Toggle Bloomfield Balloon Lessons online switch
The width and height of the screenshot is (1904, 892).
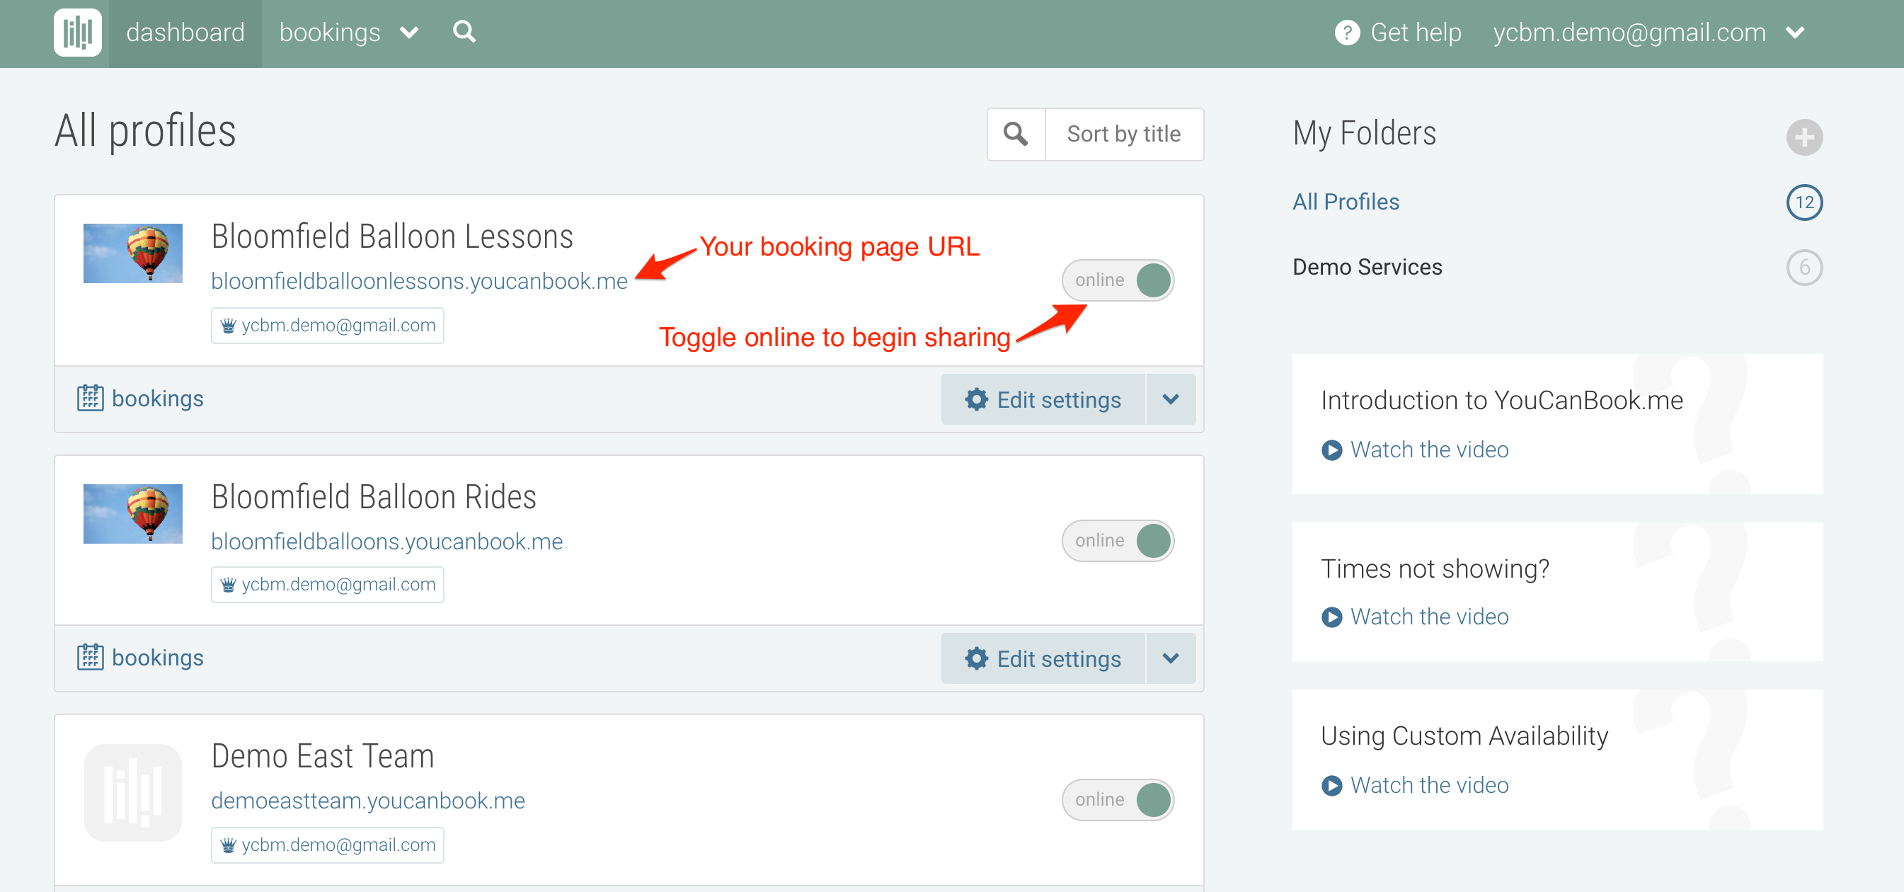pyautogui.click(x=1118, y=280)
